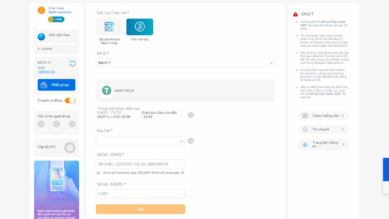
Task: Click the Số tiền (USDT) input field
Action: (141, 194)
